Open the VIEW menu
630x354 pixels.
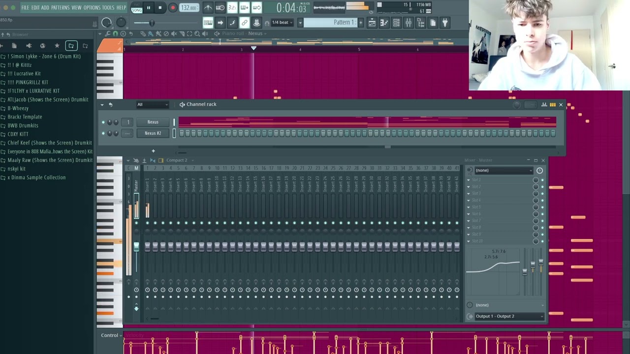click(x=76, y=7)
